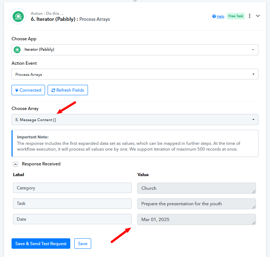The width and height of the screenshot is (270, 257).
Task: Open the Choose App dropdown
Action: pyautogui.click(x=135, y=50)
